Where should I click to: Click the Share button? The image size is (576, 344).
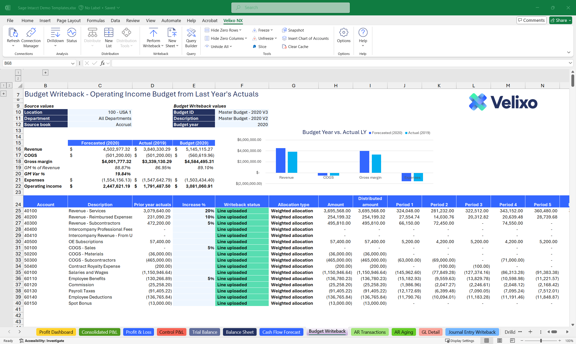tap(561, 20)
